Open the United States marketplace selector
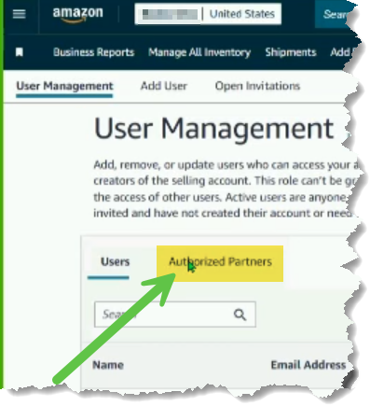 (208, 14)
